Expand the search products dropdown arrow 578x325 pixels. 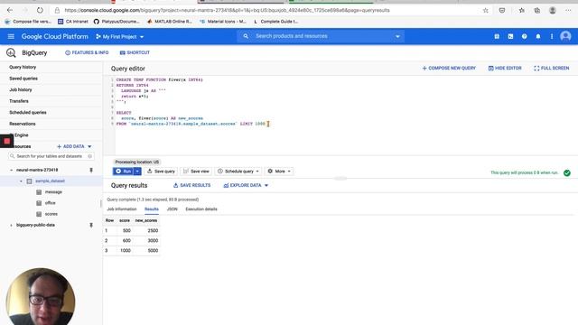tap(397, 36)
